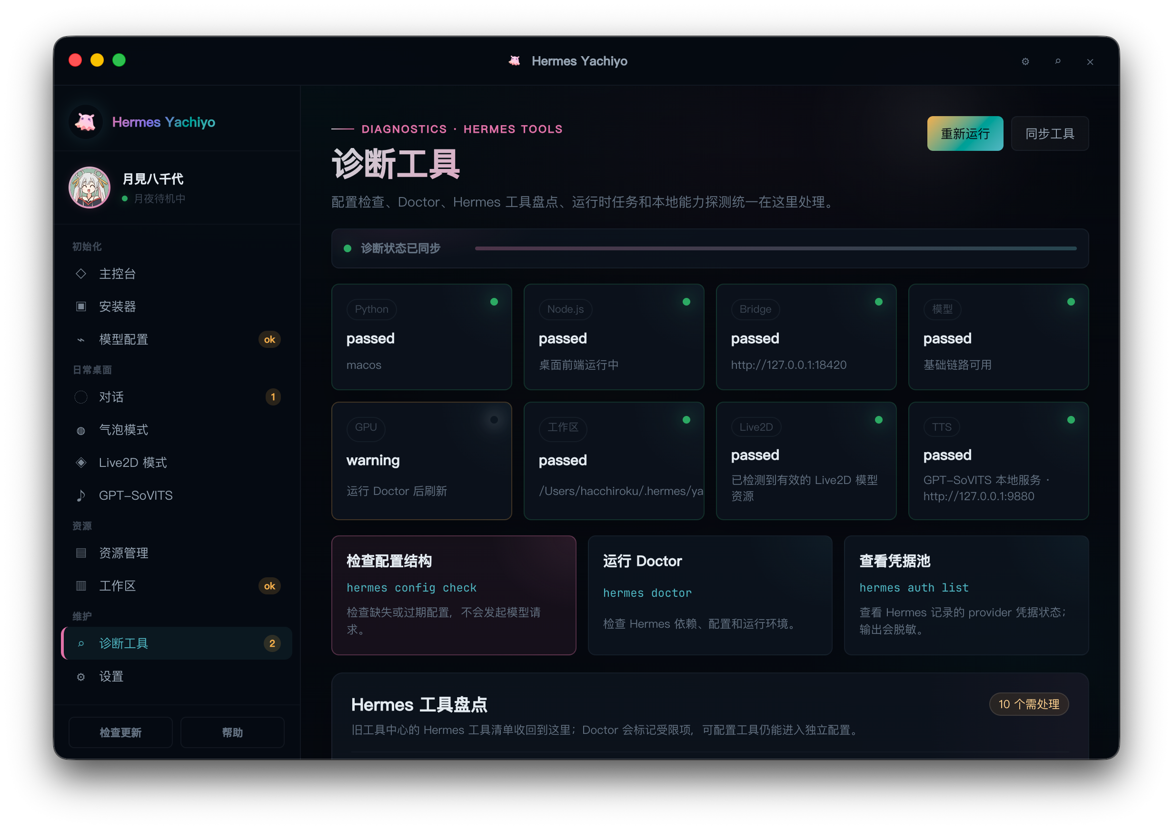
Task: Click the settings gear icon in title bar
Action: (1025, 61)
